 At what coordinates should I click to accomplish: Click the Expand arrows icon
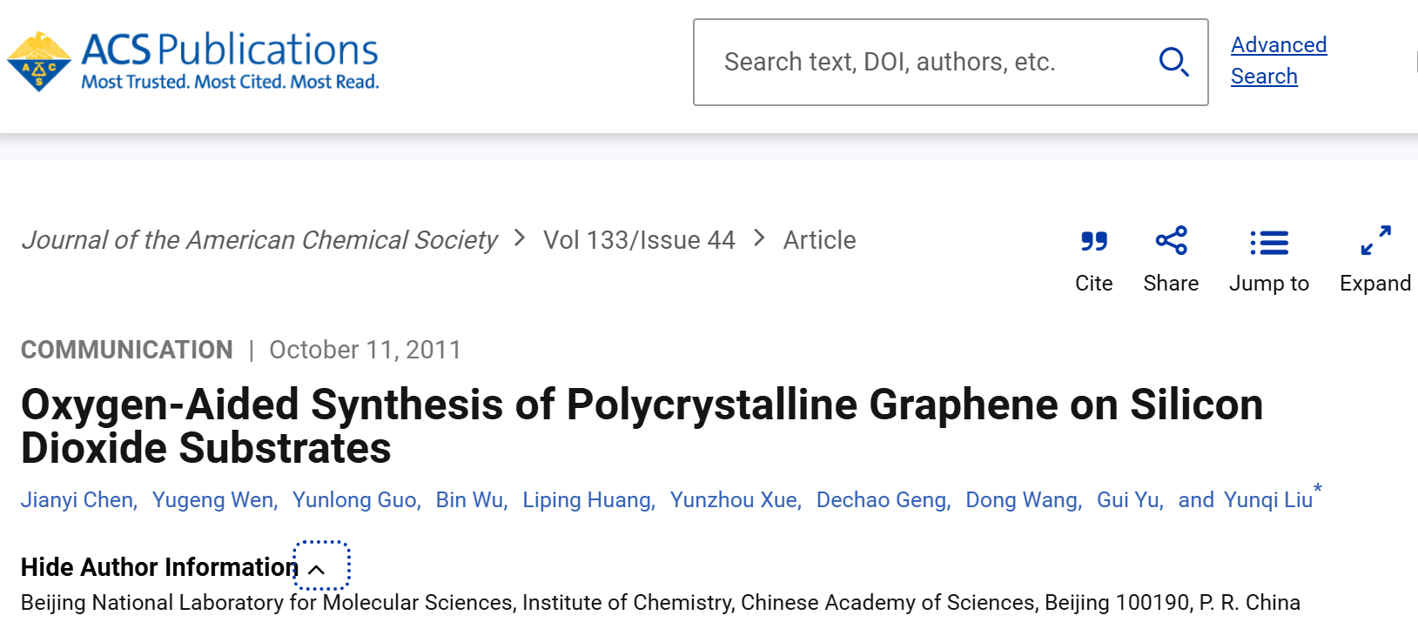(x=1375, y=241)
